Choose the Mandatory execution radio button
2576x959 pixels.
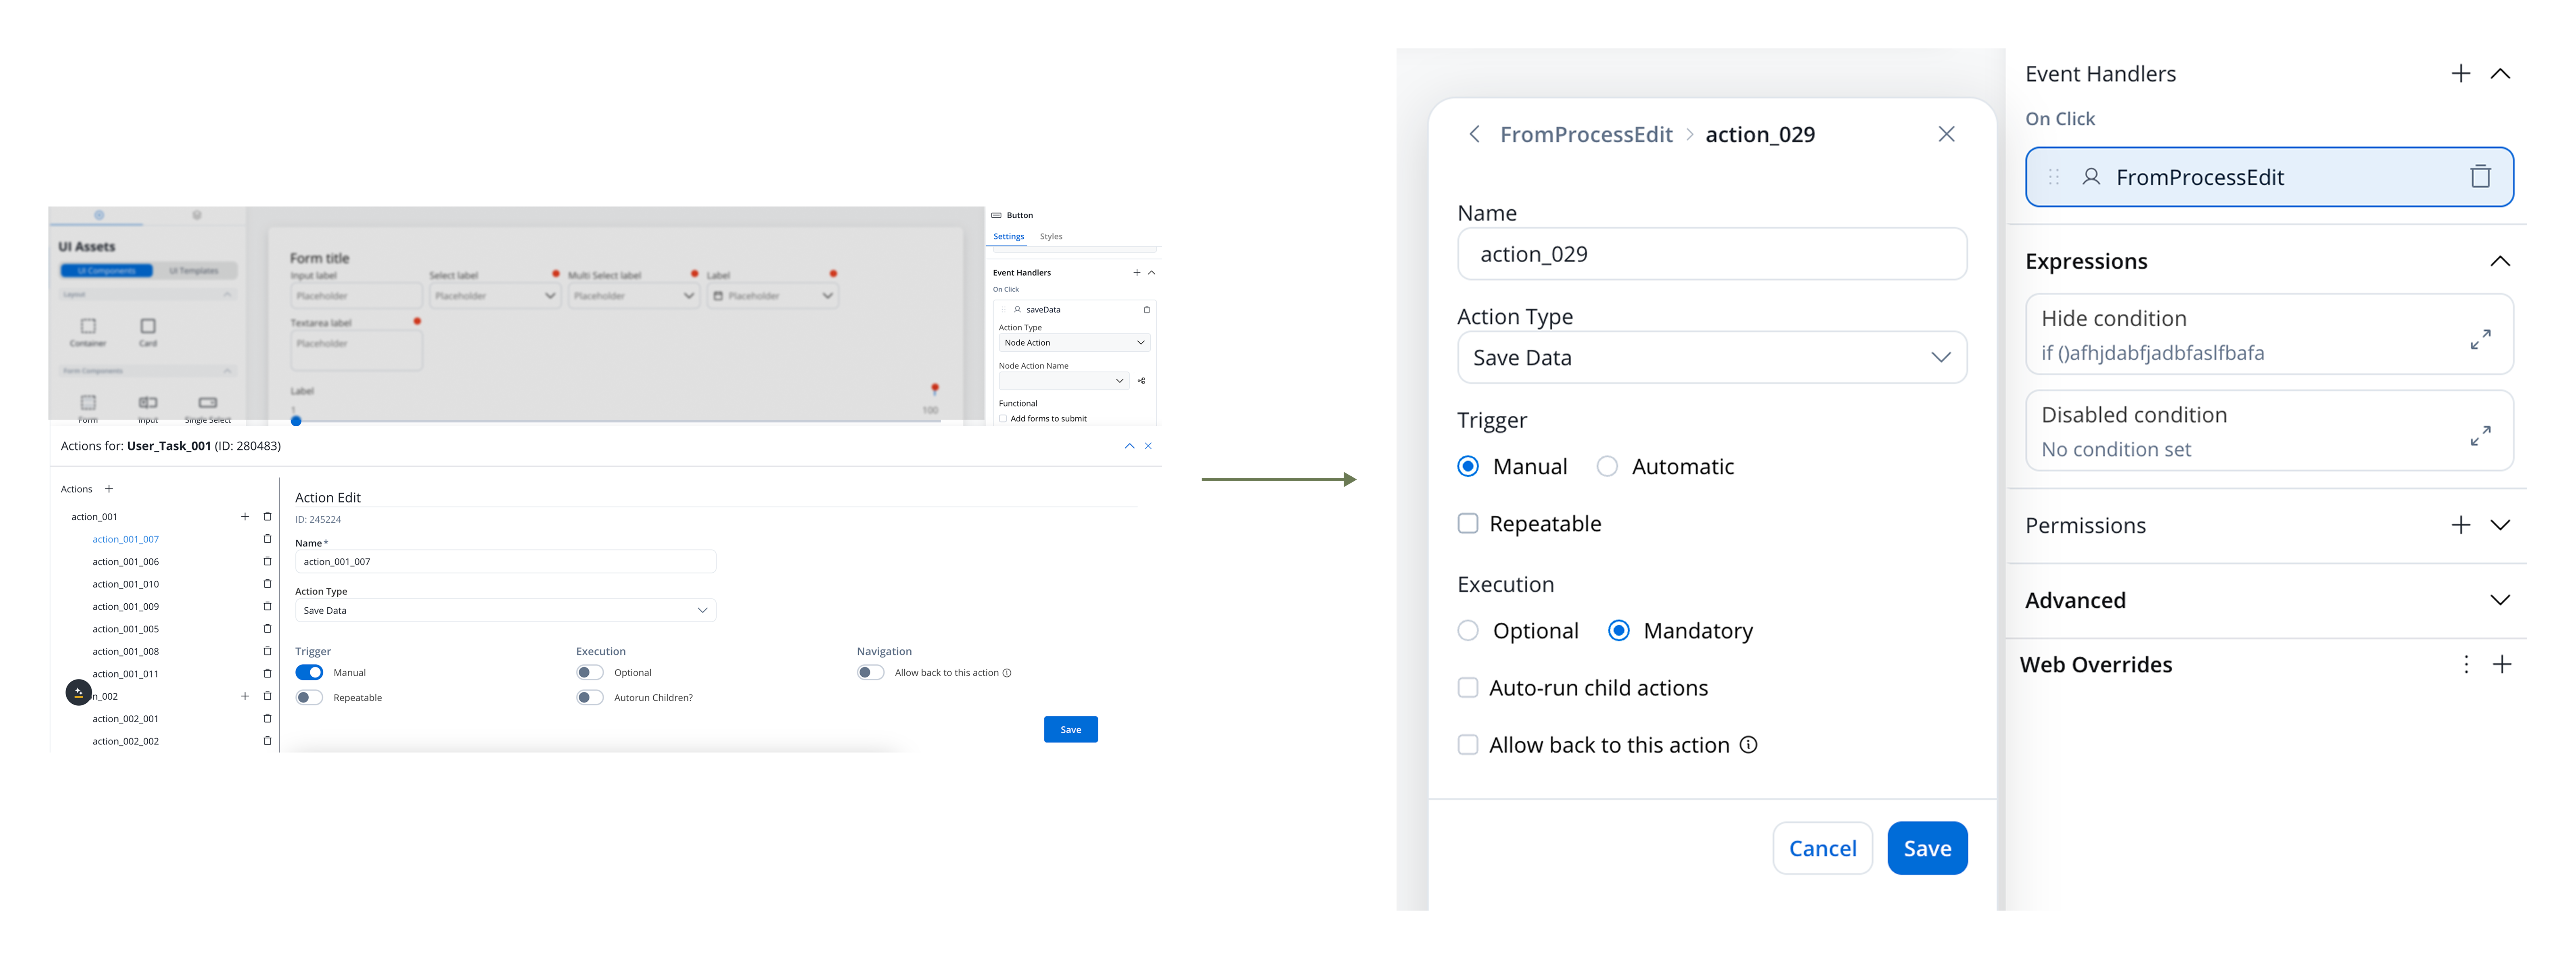[1619, 630]
